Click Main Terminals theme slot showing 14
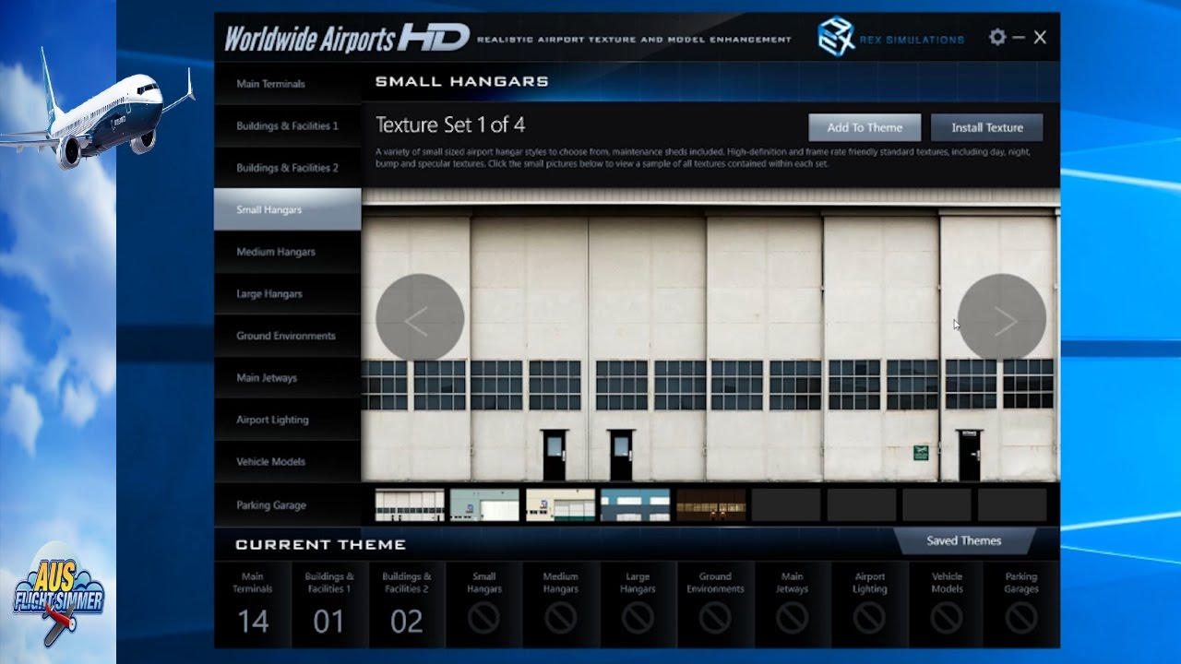 (x=253, y=604)
